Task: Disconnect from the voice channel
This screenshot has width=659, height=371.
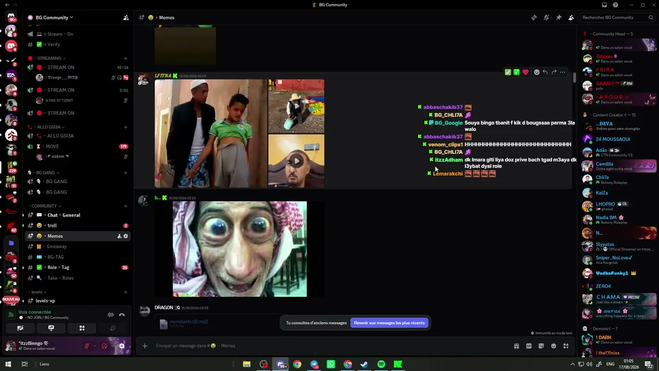Action: point(122,314)
